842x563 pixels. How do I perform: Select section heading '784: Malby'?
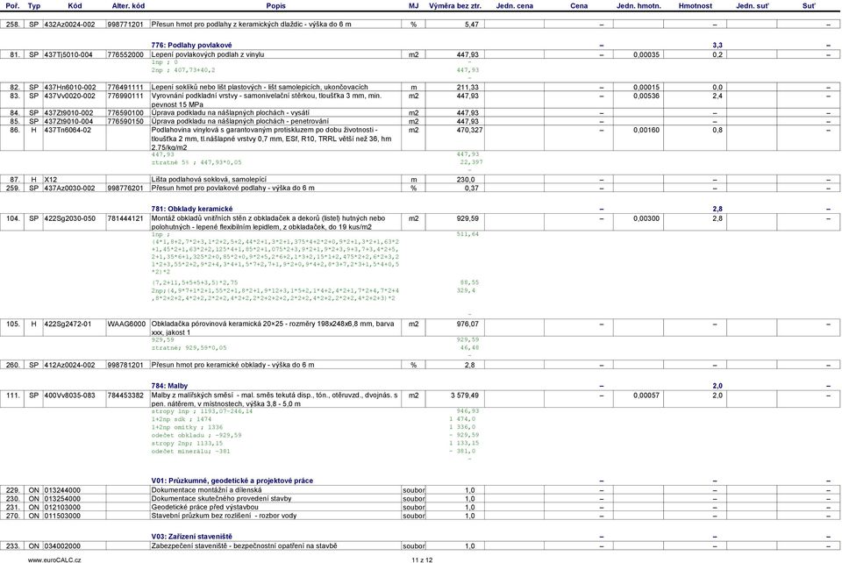[169, 386]
